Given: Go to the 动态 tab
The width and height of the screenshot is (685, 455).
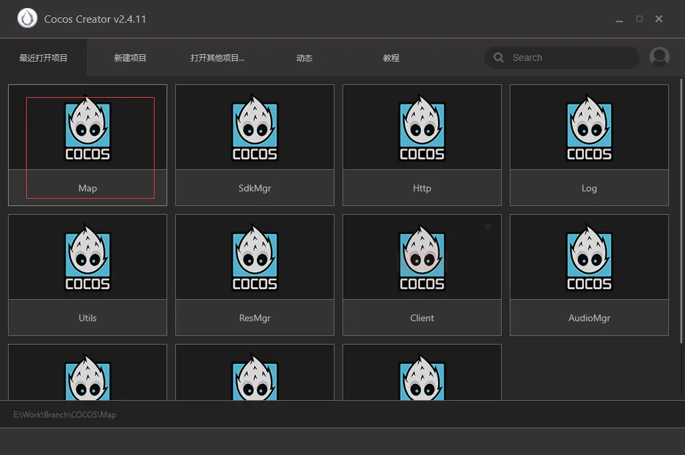Looking at the screenshot, I should (x=304, y=58).
